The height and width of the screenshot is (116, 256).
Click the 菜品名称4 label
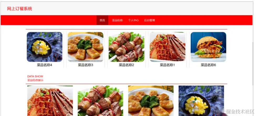(x=44, y=65)
